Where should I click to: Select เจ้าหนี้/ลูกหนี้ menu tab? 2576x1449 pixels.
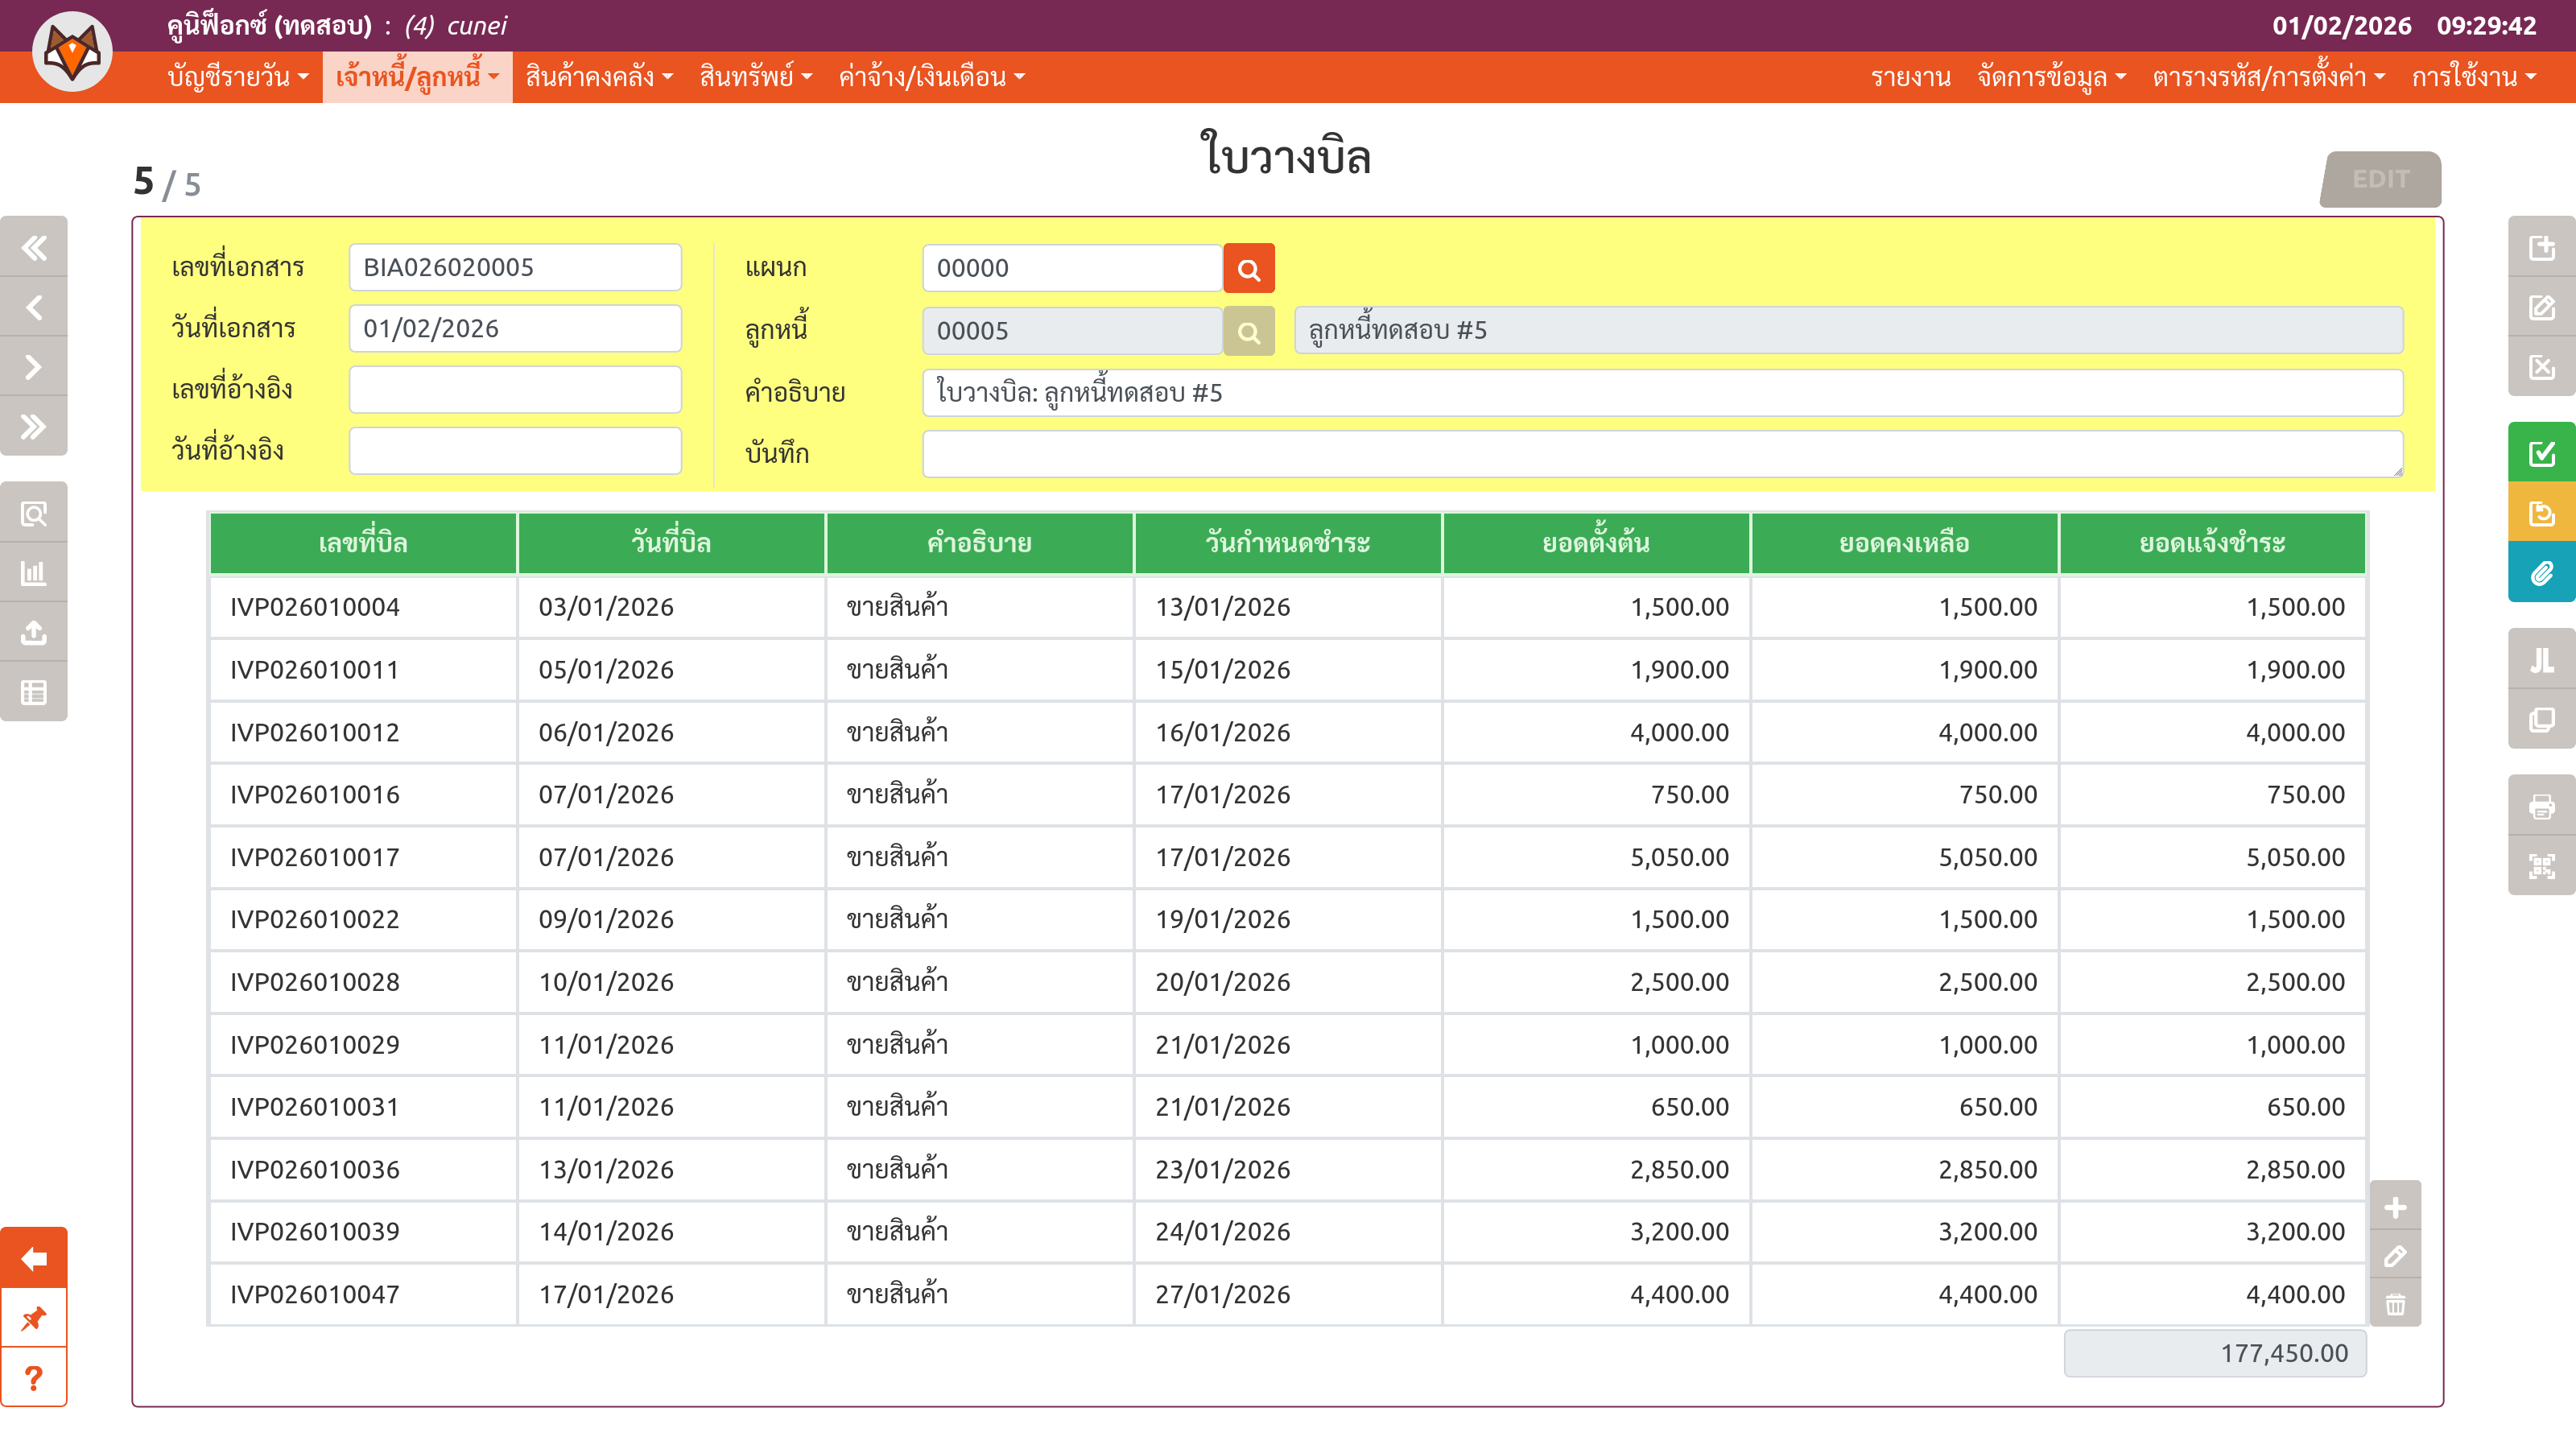click(x=417, y=77)
